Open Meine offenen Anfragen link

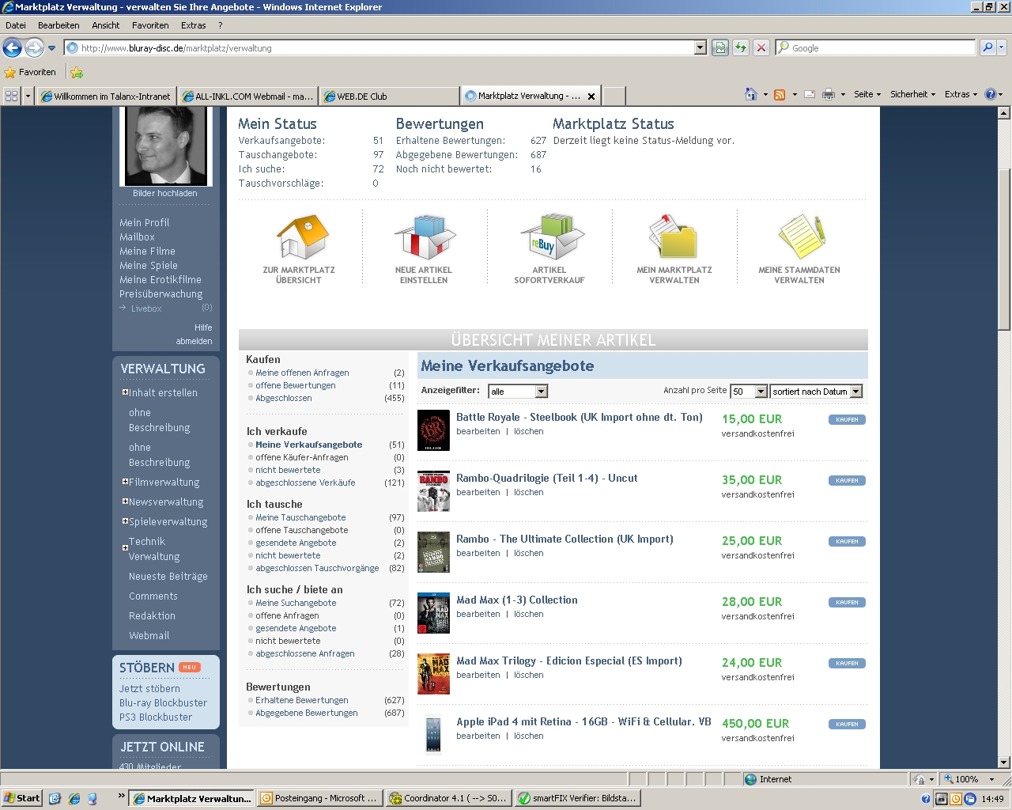click(x=302, y=373)
